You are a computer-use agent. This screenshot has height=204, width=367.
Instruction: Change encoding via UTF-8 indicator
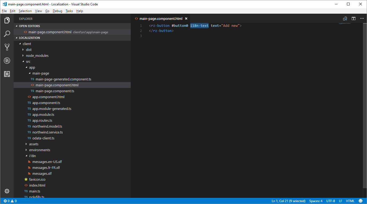coord(331,201)
